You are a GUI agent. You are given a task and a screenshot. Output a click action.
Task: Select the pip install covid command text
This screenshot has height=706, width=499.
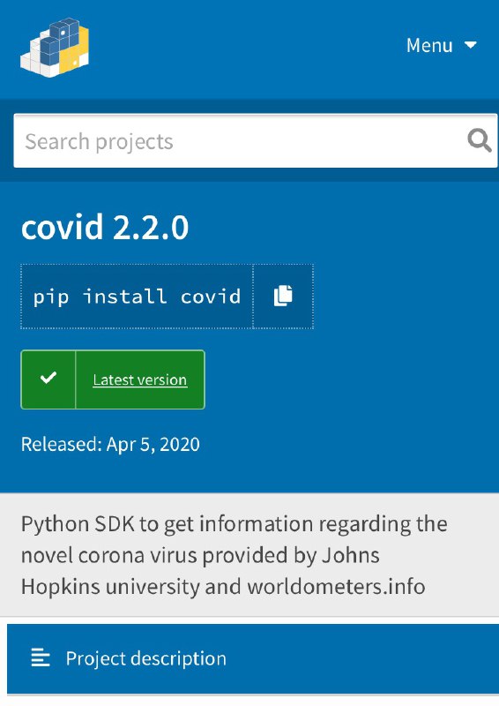[x=137, y=297]
